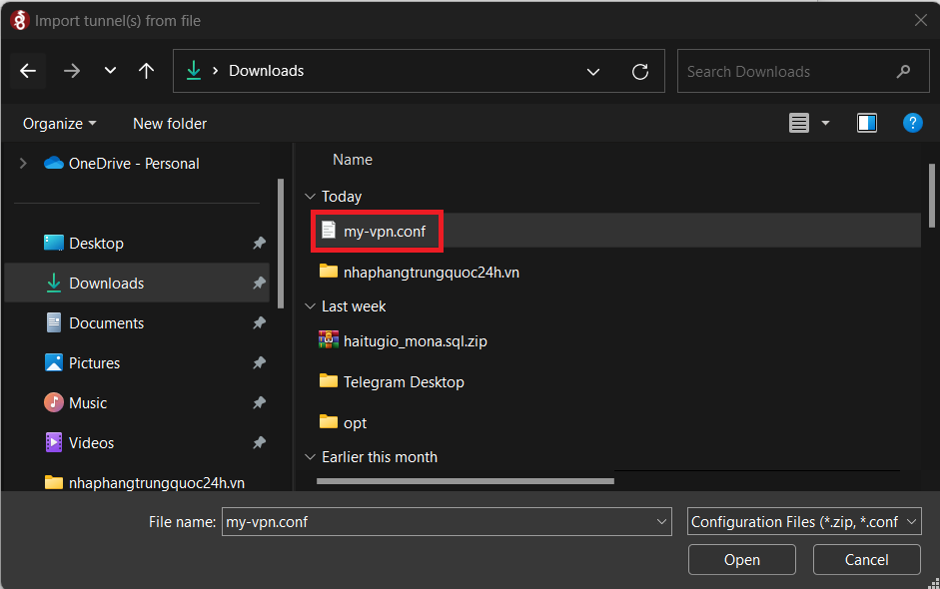Click the navigation pane scrollbar
The width and height of the screenshot is (940, 589).
coord(281,244)
